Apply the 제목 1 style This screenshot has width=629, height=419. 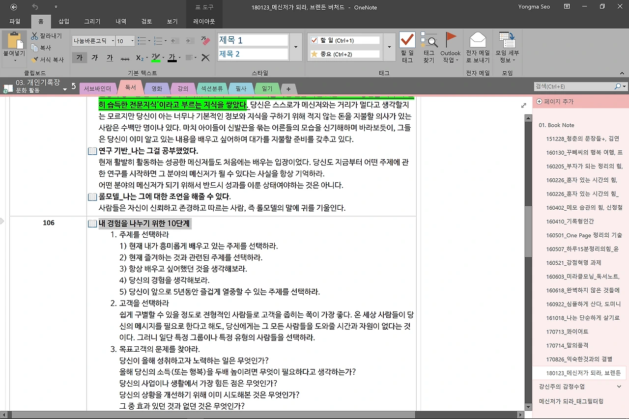(x=253, y=40)
